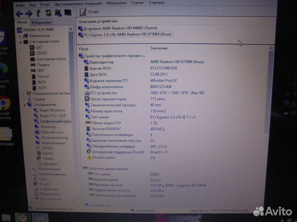Refresh the report with green refresh icon
This screenshot has width=297, height=222.
tap(48, 13)
